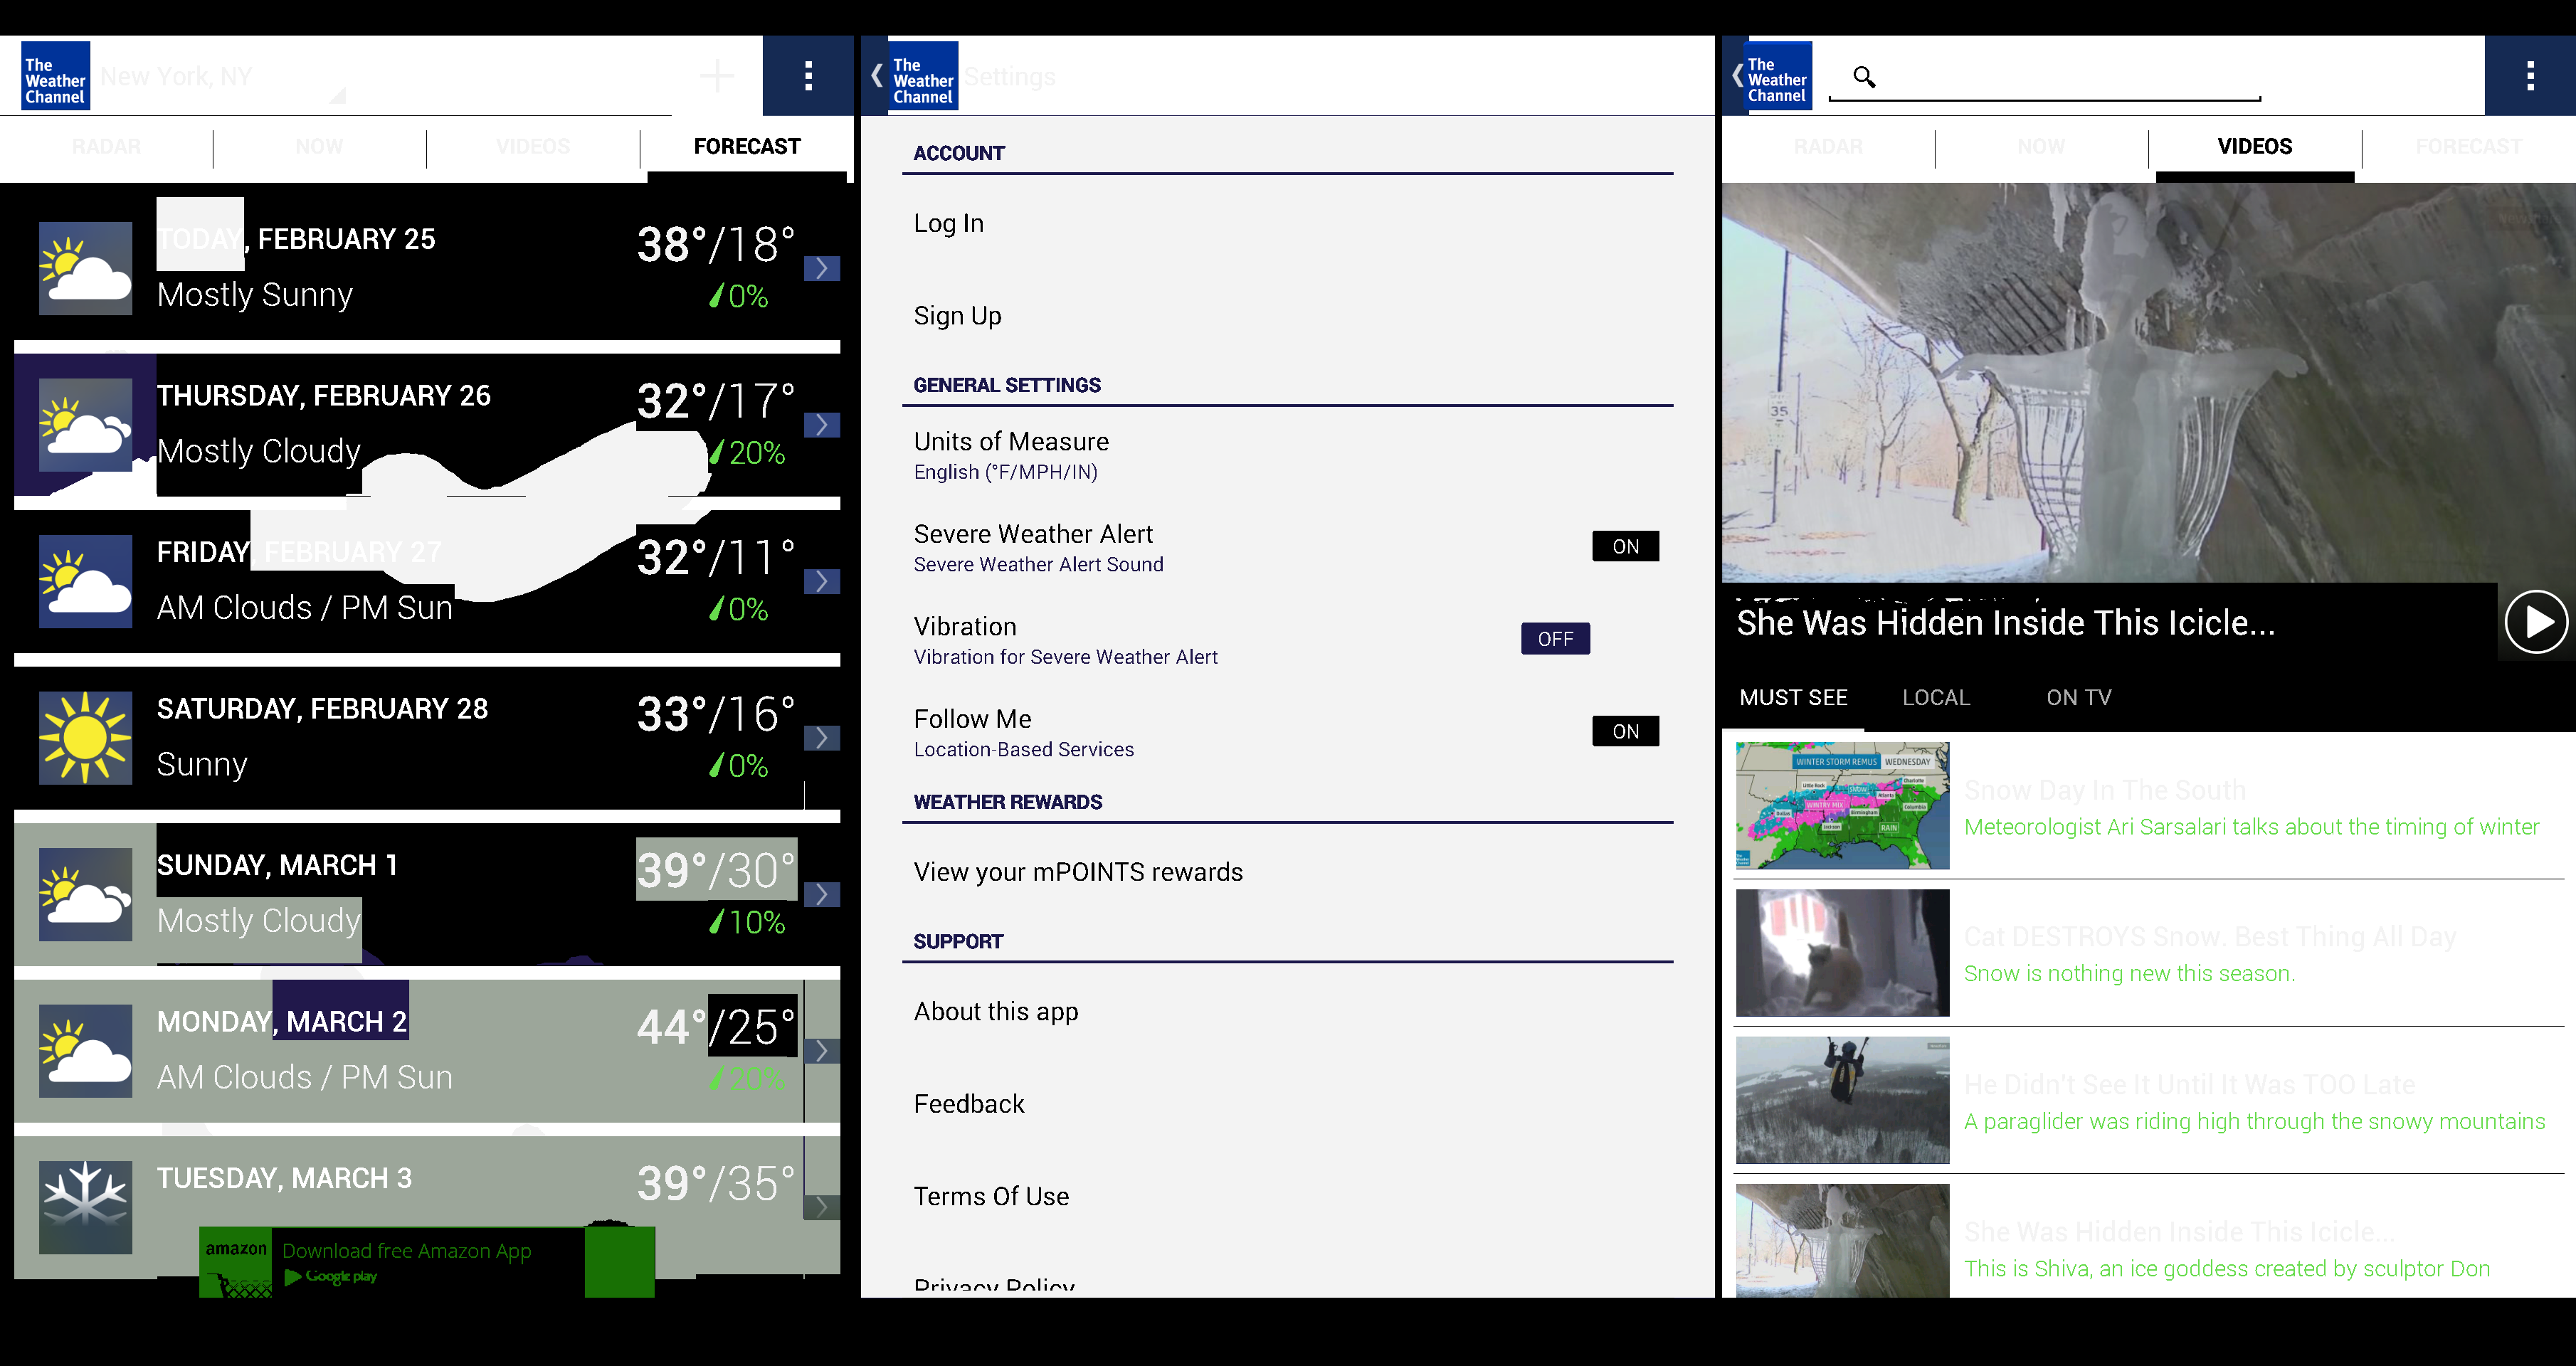Toggle Vibration for Severe Weather Alert OFF
This screenshot has width=2576, height=1366.
pyautogui.click(x=1553, y=639)
